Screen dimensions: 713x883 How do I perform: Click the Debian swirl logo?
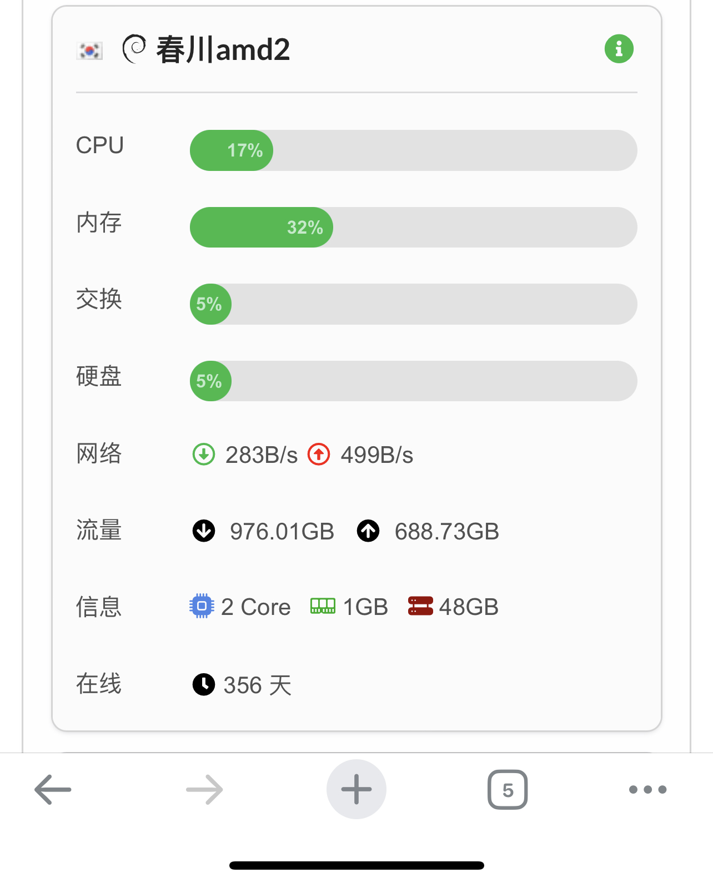click(x=134, y=49)
